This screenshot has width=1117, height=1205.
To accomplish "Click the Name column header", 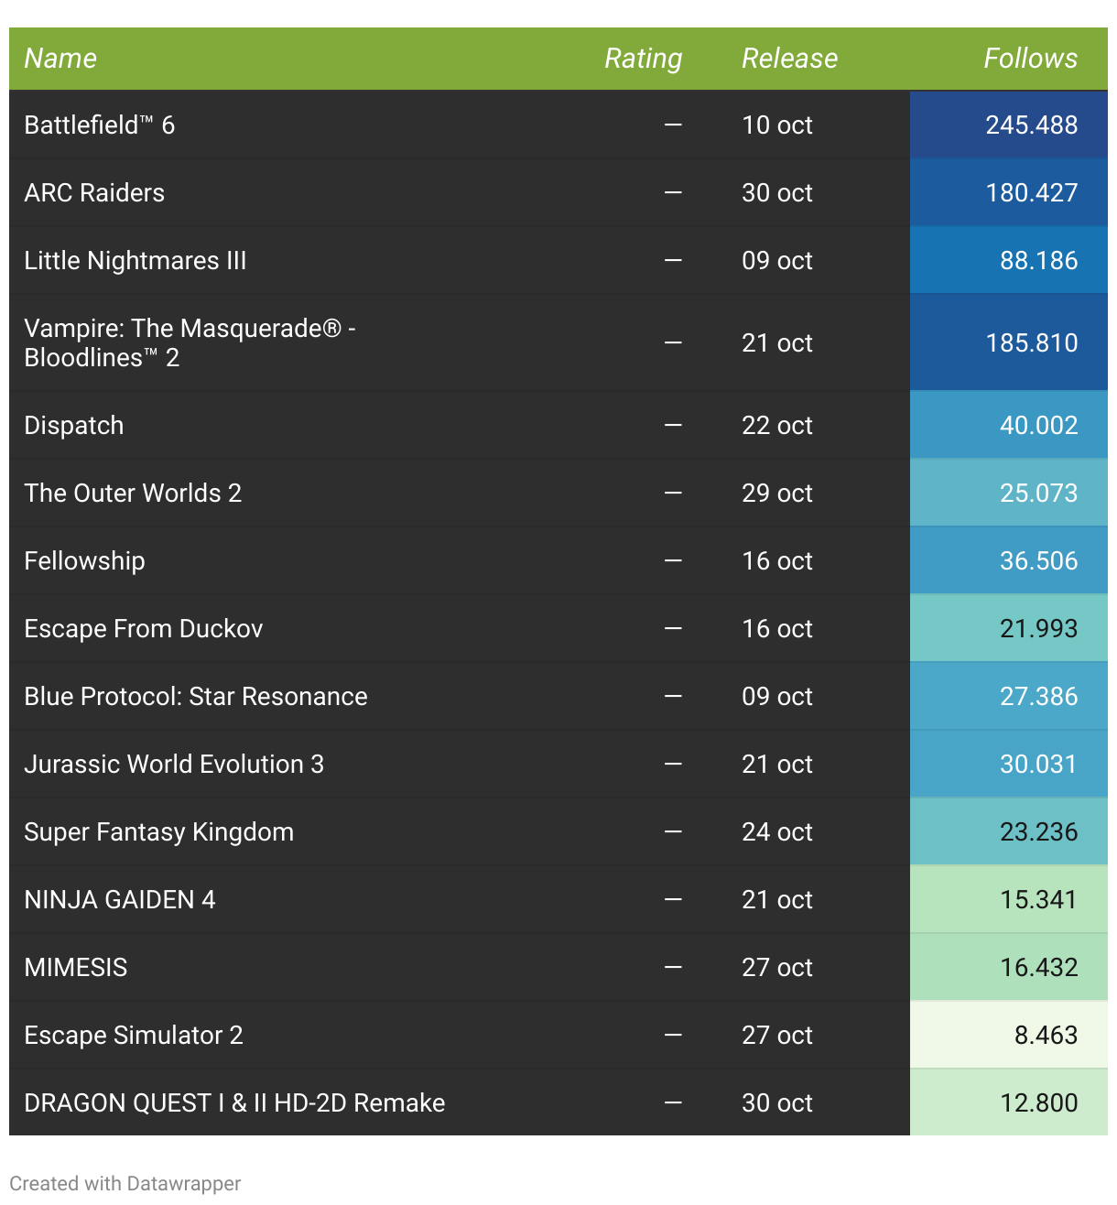I will (60, 59).
